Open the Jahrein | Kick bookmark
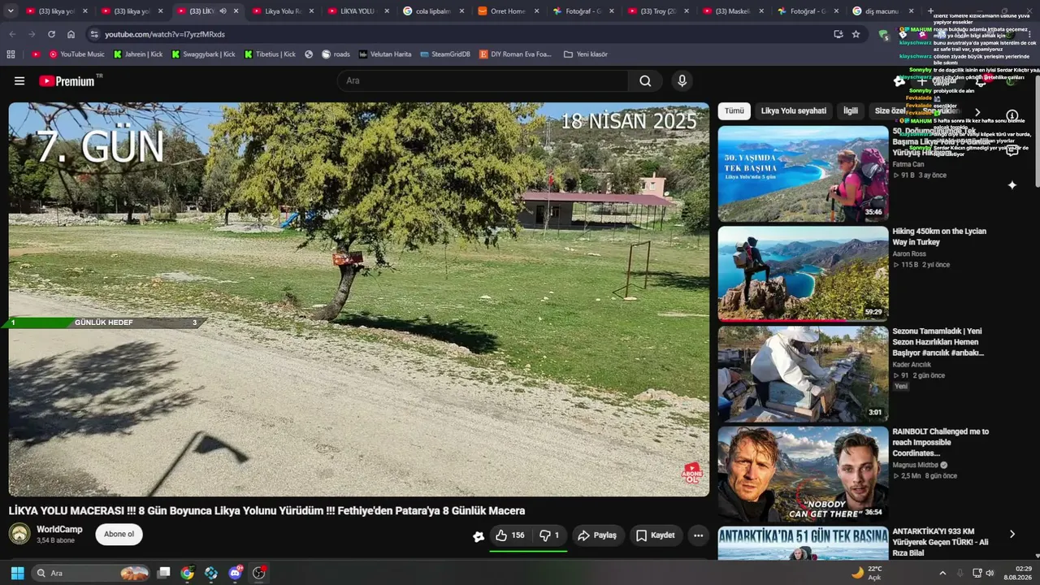This screenshot has height=585, width=1040. click(138, 54)
